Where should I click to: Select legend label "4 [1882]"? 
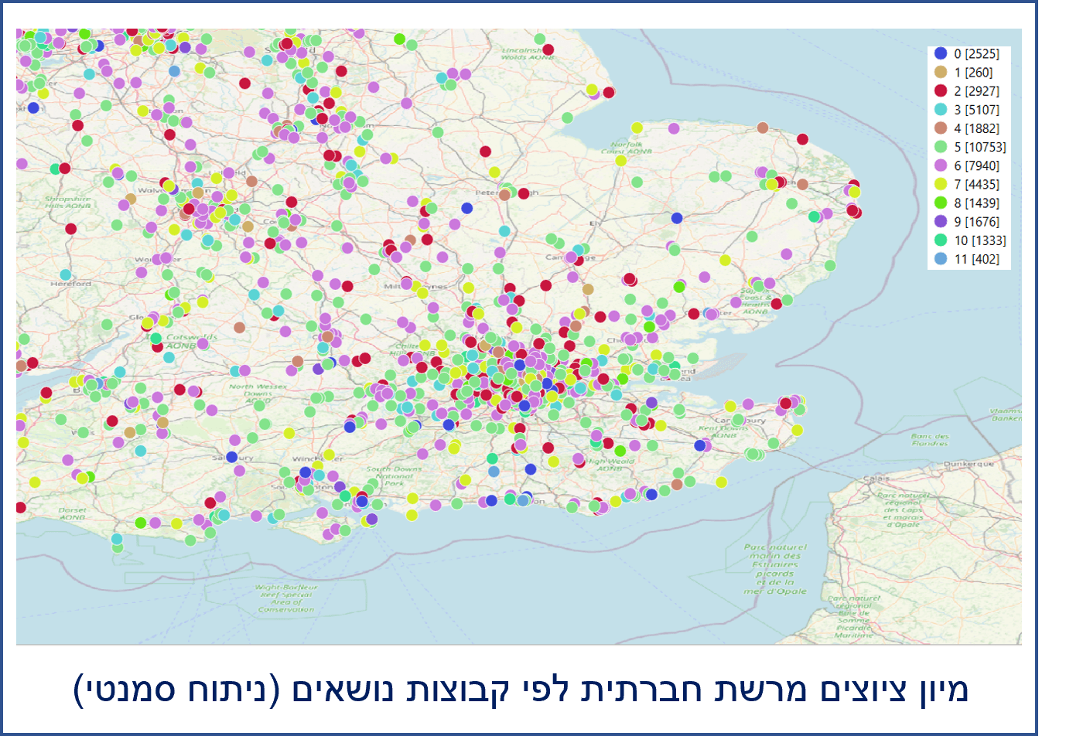click(x=976, y=128)
